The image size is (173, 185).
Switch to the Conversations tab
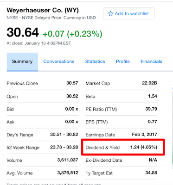coord(59,62)
